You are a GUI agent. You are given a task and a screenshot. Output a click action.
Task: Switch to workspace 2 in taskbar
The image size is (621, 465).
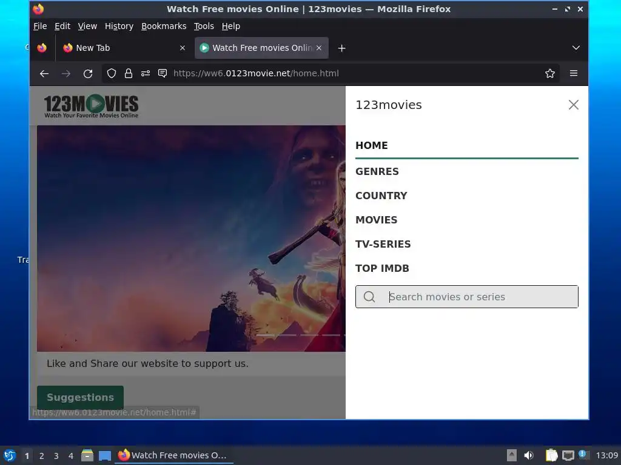point(42,456)
